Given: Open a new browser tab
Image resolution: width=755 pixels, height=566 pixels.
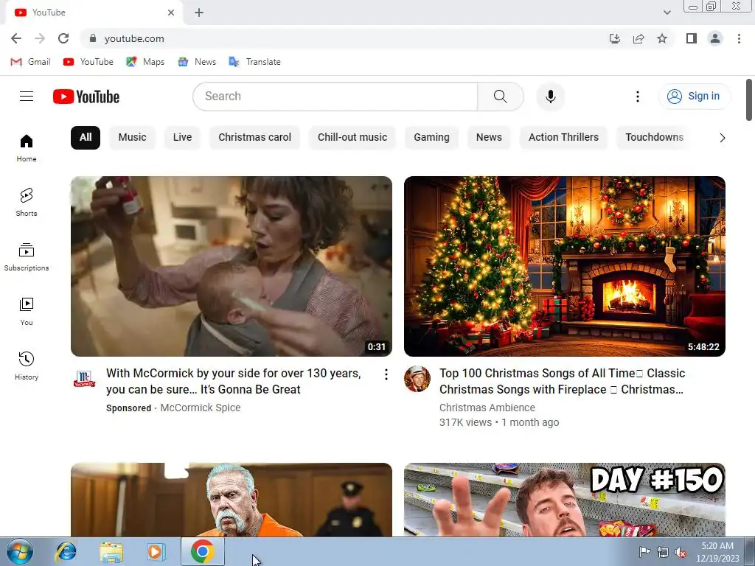Looking at the screenshot, I should [199, 13].
